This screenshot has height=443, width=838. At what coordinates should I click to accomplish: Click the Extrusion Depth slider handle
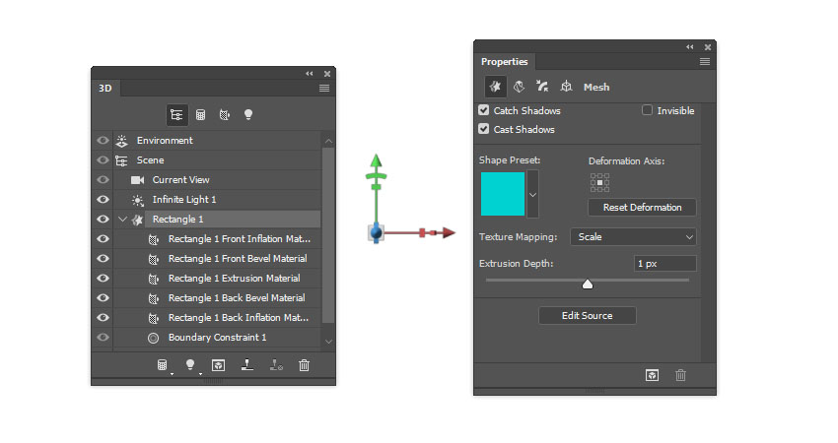point(588,285)
